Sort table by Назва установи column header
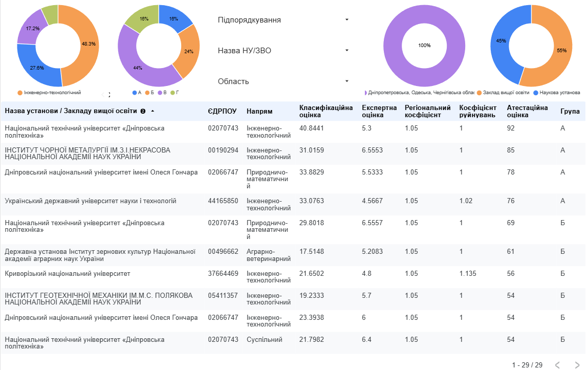This screenshot has height=370, width=588. 71,111
